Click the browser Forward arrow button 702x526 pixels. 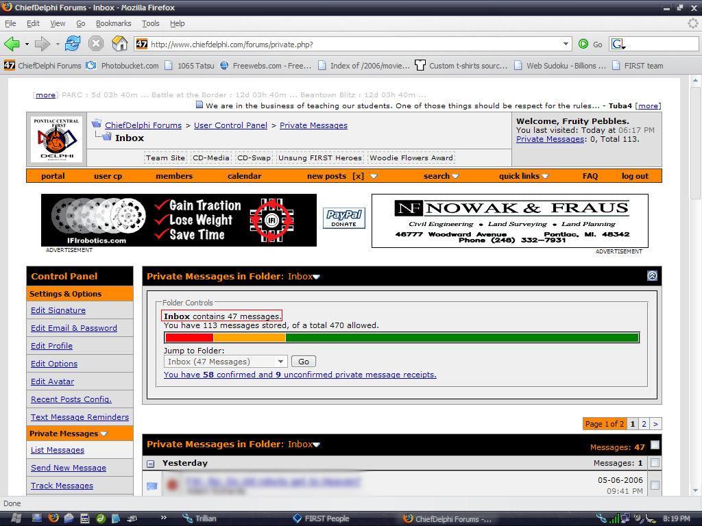click(x=42, y=44)
